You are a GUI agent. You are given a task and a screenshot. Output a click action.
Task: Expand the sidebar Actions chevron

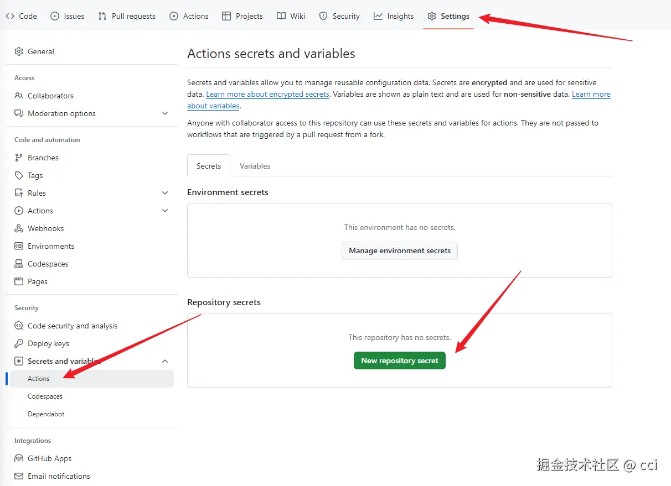click(x=165, y=211)
